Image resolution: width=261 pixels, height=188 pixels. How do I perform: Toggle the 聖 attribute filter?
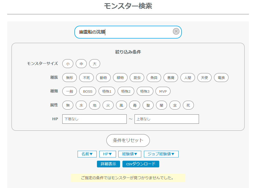tap(148, 105)
